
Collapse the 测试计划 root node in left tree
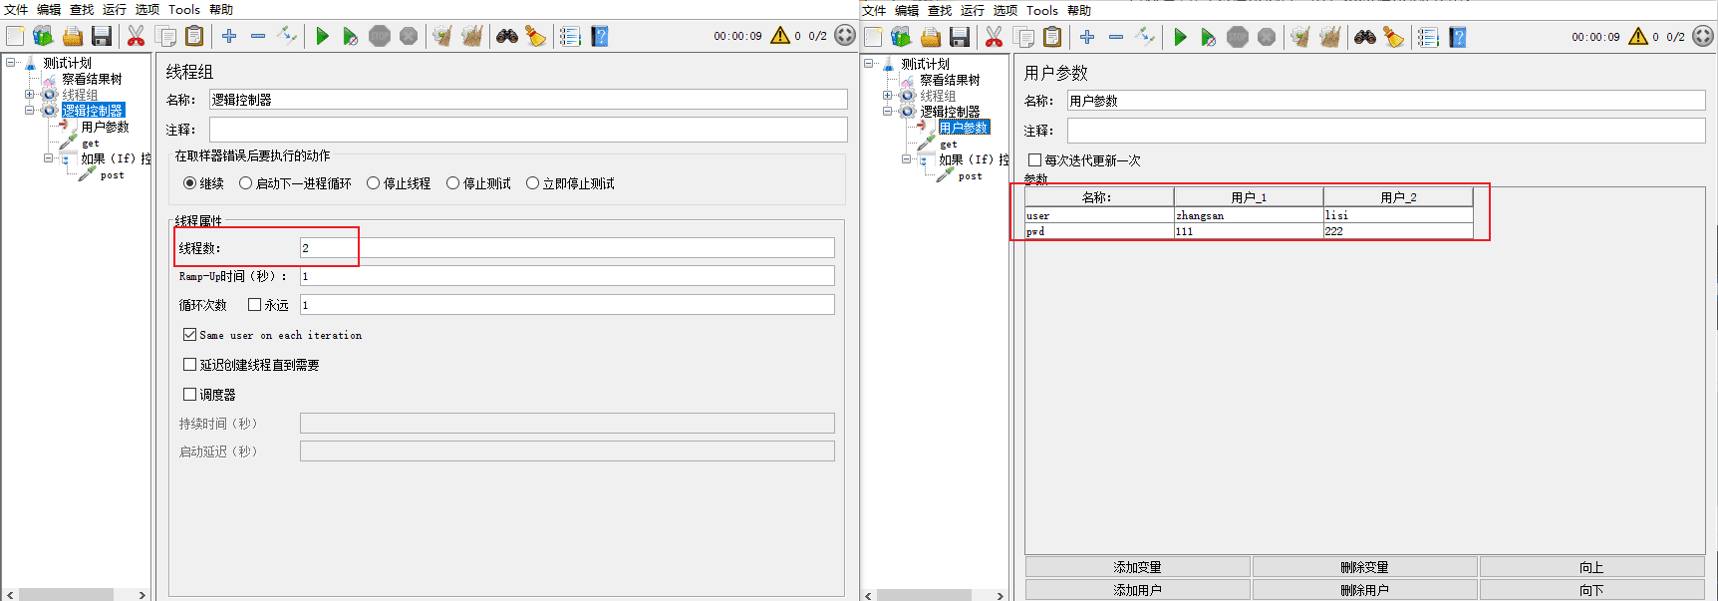(x=11, y=63)
